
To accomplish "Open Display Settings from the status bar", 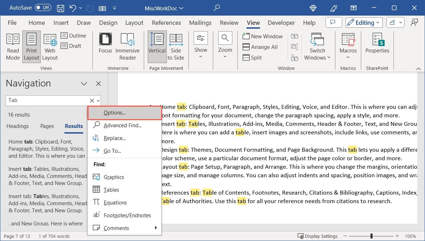I will point(317,236).
